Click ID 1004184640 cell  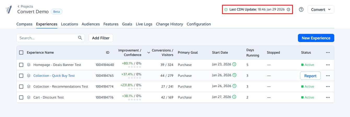(x=105, y=65)
